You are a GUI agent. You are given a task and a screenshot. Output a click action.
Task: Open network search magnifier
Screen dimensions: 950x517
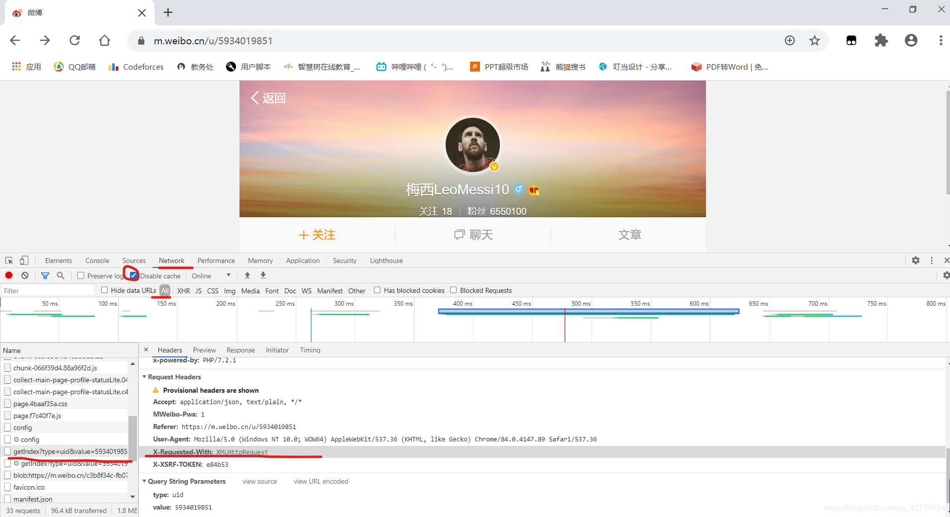60,275
